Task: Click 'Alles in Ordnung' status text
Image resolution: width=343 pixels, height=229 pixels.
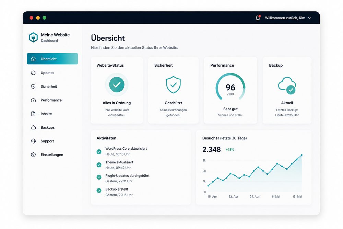Action: pos(117,103)
